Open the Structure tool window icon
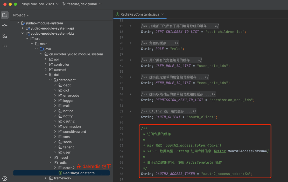The width and height of the screenshot is (288, 182). tap(5, 36)
